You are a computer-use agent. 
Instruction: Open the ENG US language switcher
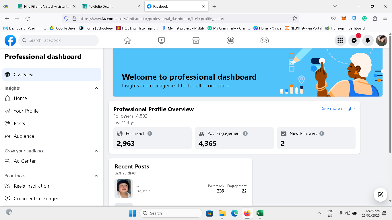[x=330, y=213]
